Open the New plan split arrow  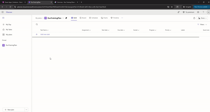coord(26,110)
